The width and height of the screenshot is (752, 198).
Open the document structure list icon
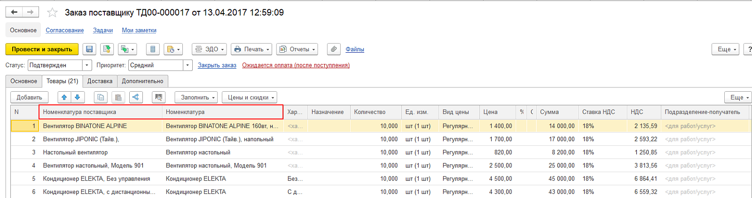tap(153, 49)
